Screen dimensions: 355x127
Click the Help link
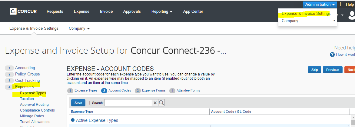pyautogui.click(x=350, y=4)
